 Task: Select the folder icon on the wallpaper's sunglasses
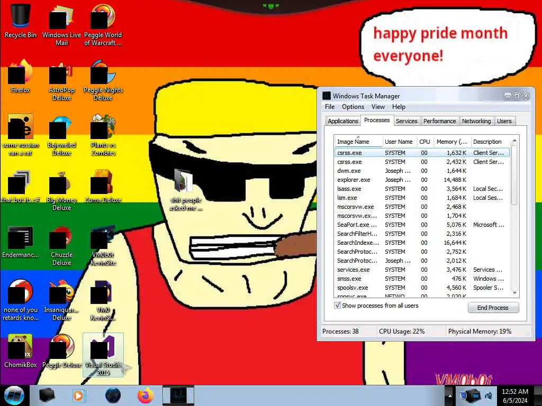click(185, 189)
